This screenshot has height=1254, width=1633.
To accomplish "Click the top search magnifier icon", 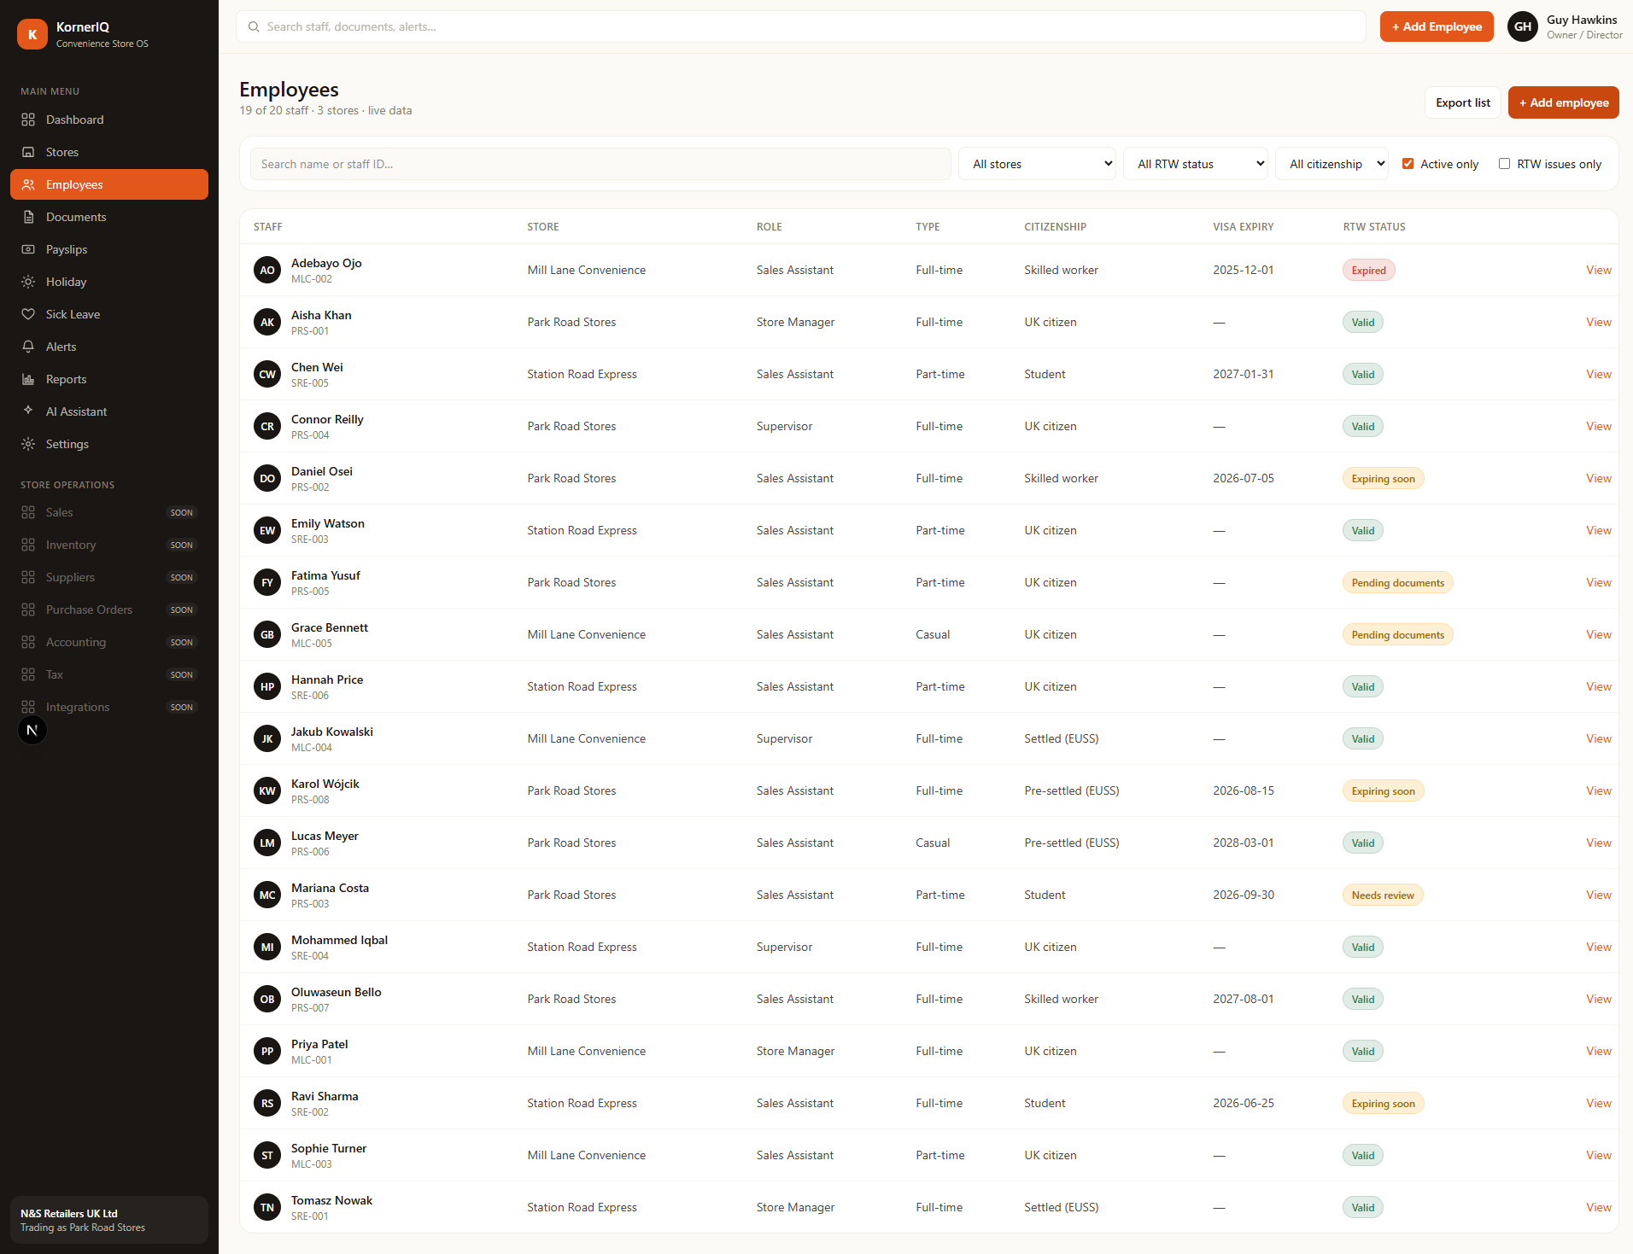I will point(254,26).
